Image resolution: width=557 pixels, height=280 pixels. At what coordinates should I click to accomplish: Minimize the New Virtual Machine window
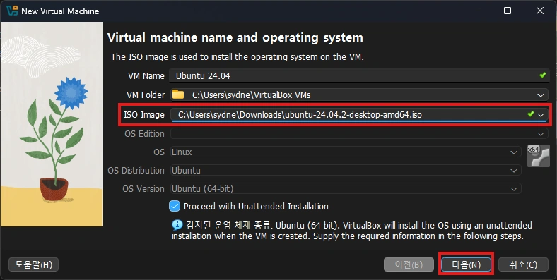[476, 11]
